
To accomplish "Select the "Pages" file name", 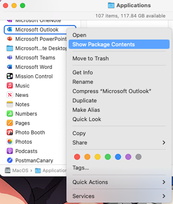I will 23,123.
